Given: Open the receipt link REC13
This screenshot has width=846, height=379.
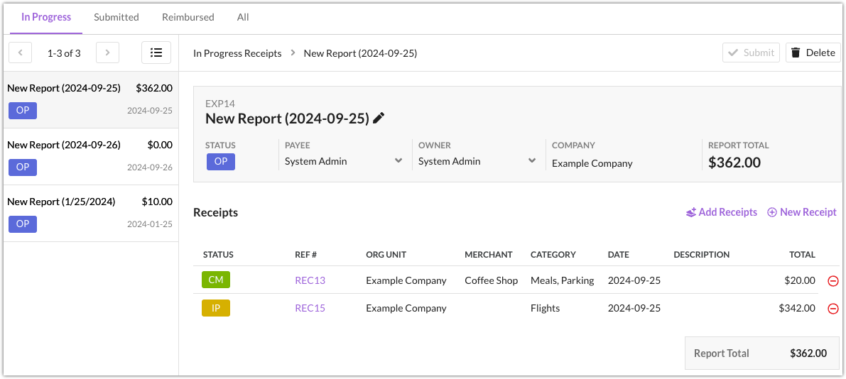Looking at the screenshot, I should click(x=310, y=280).
